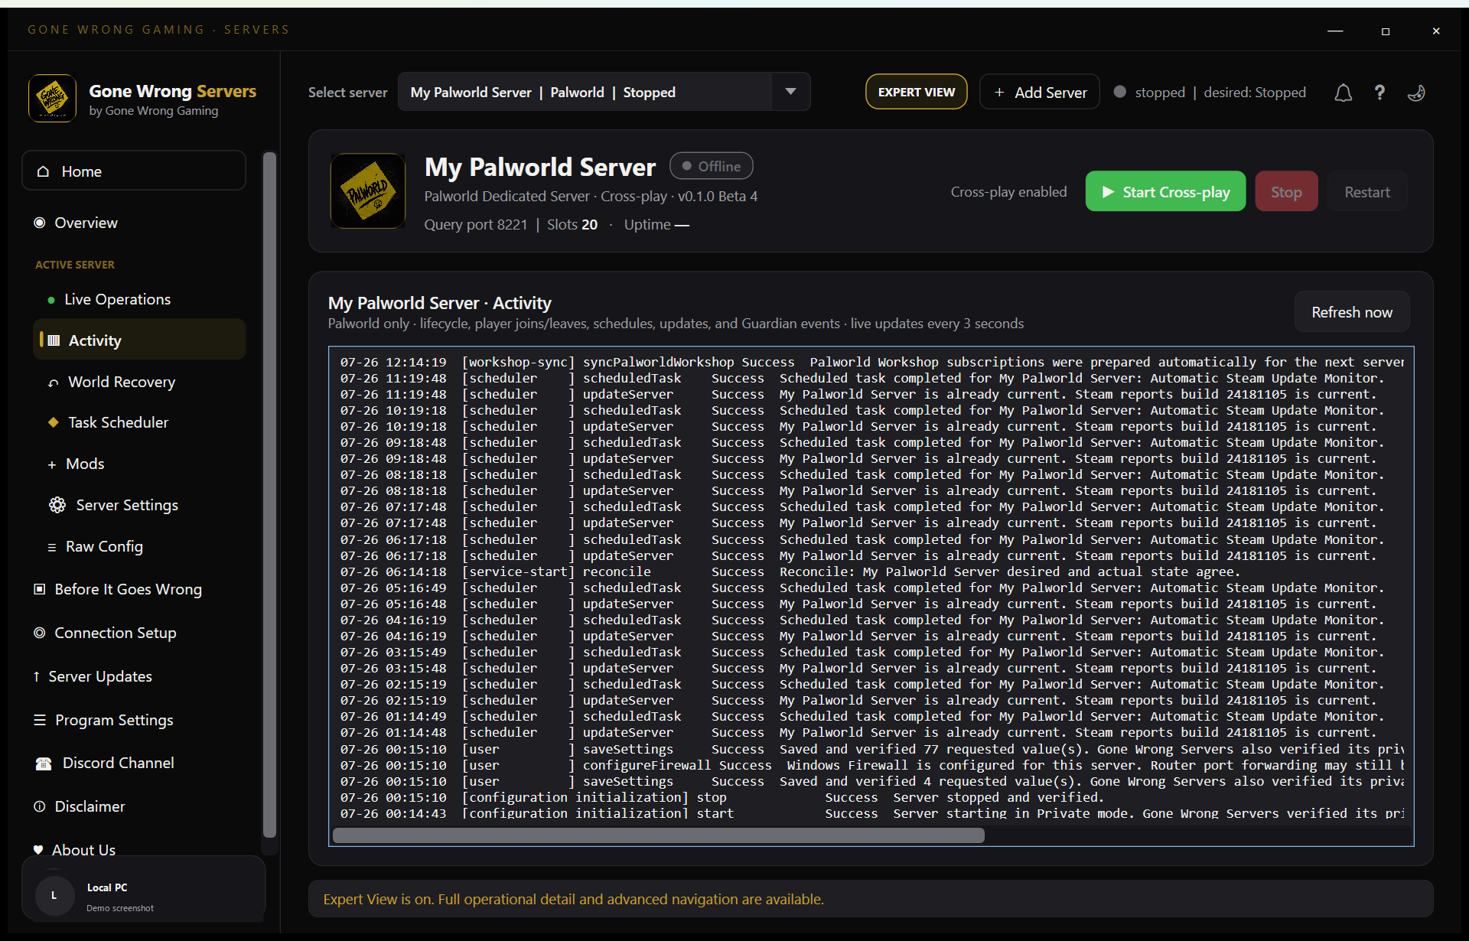Toggle the dark mode moon icon
1469x941 pixels.
pos(1416,93)
